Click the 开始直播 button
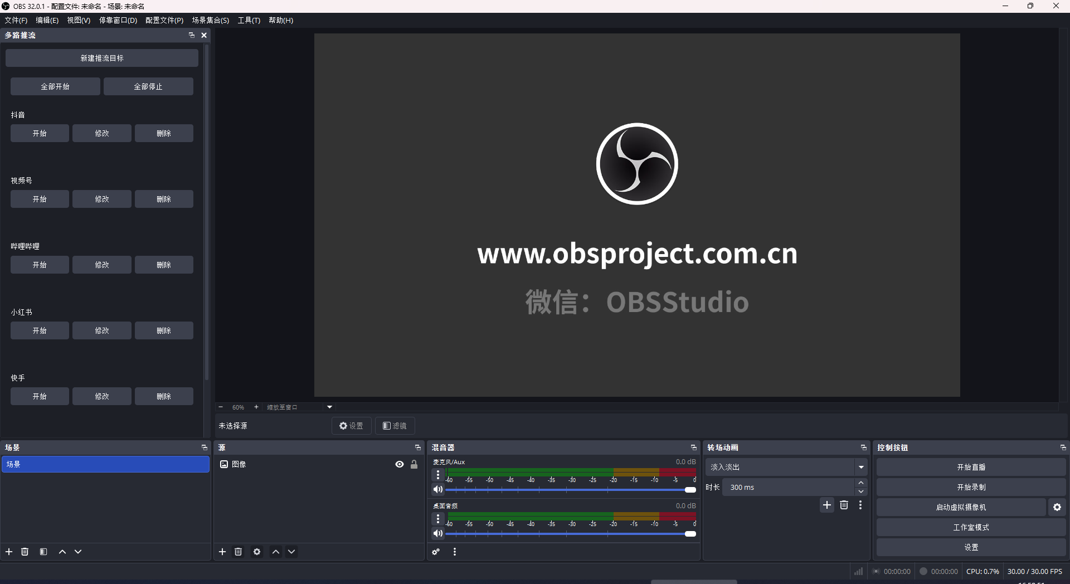 click(x=971, y=467)
